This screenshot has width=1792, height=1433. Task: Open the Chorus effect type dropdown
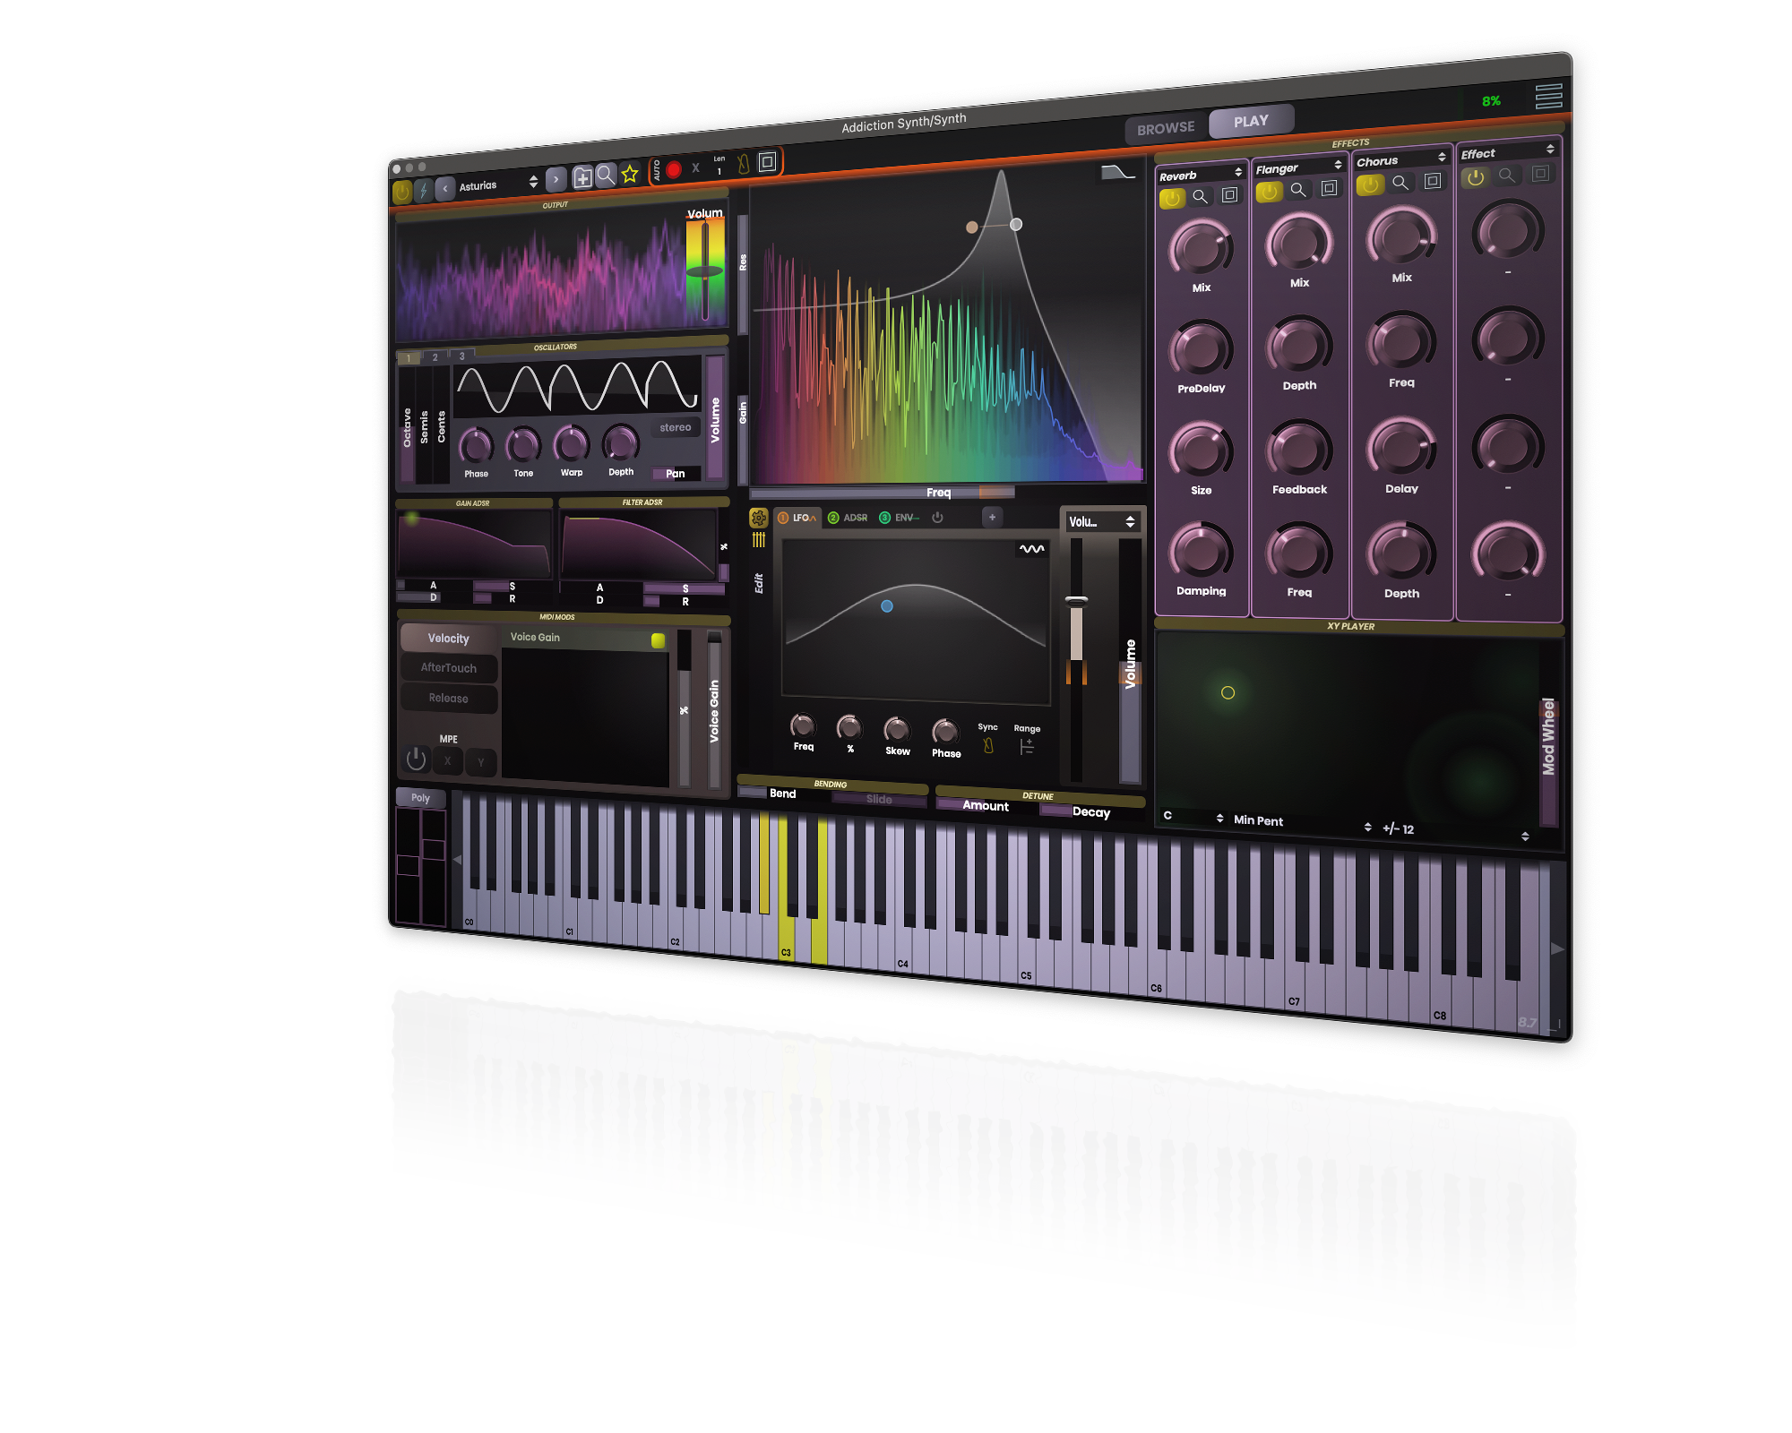(x=1401, y=159)
